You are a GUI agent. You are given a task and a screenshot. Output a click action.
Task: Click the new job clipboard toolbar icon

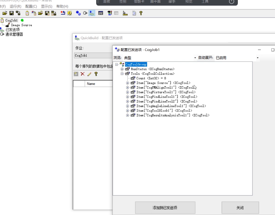point(27,13)
